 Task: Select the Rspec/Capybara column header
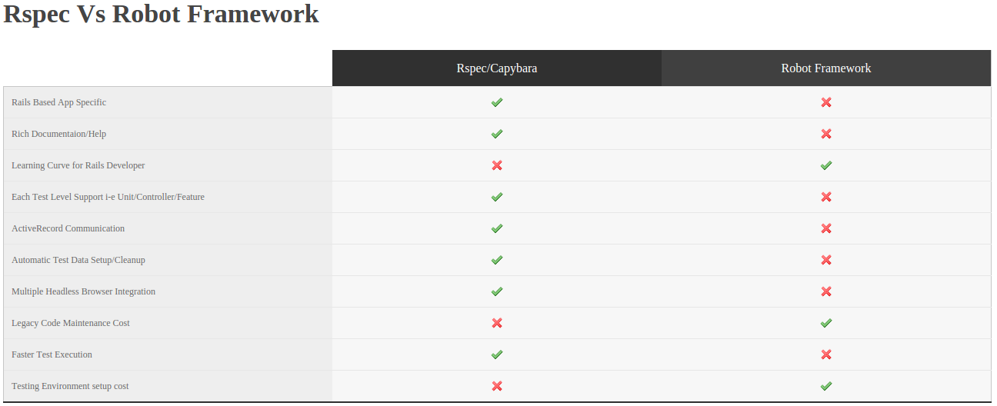[497, 68]
